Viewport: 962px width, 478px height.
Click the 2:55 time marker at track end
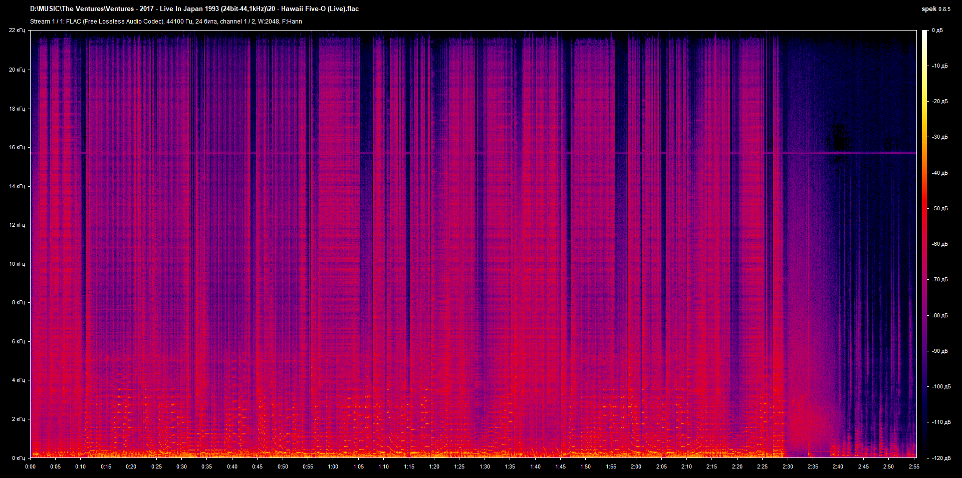click(913, 467)
